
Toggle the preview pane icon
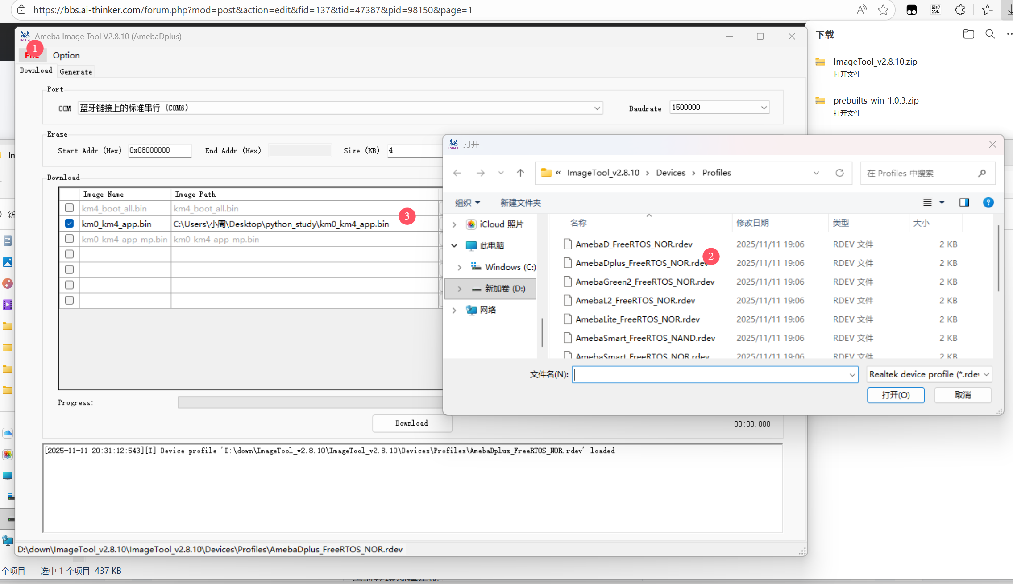click(x=964, y=203)
